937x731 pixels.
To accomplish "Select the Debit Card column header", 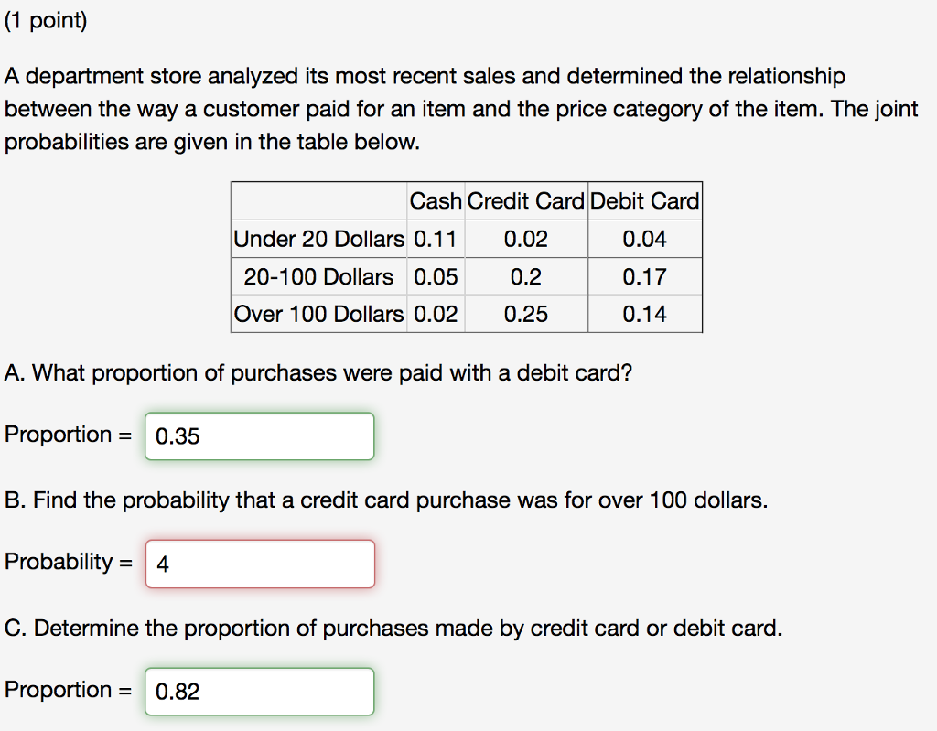I will pyautogui.click(x=644, y=200).
